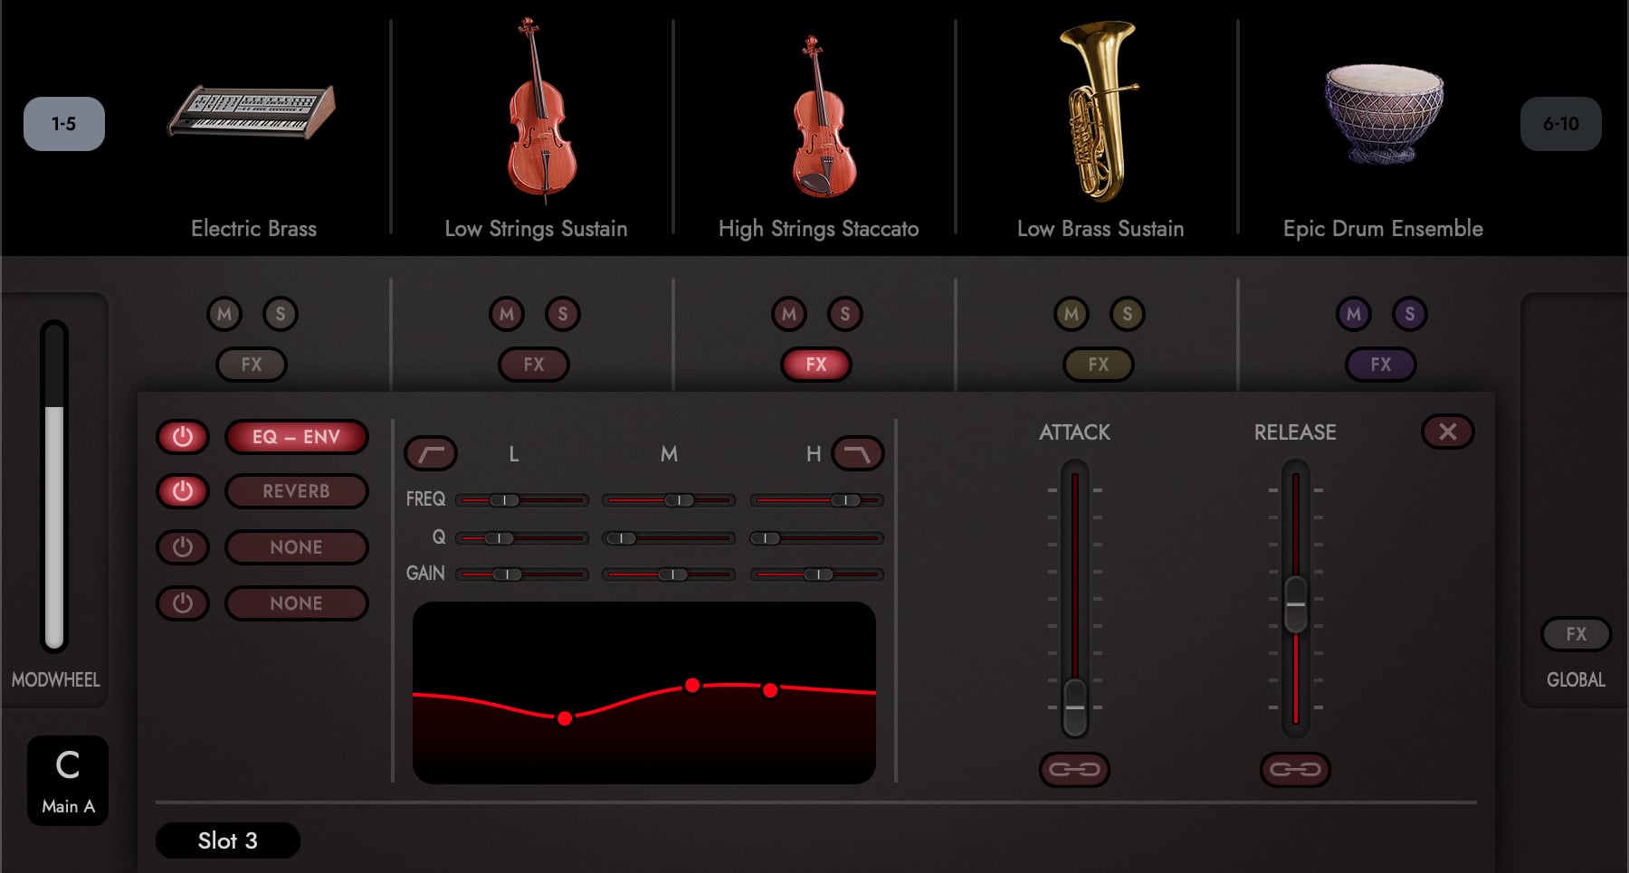1629x873 pixels.
Task: Adjust the high band FREQ slider
Action: 817,500
